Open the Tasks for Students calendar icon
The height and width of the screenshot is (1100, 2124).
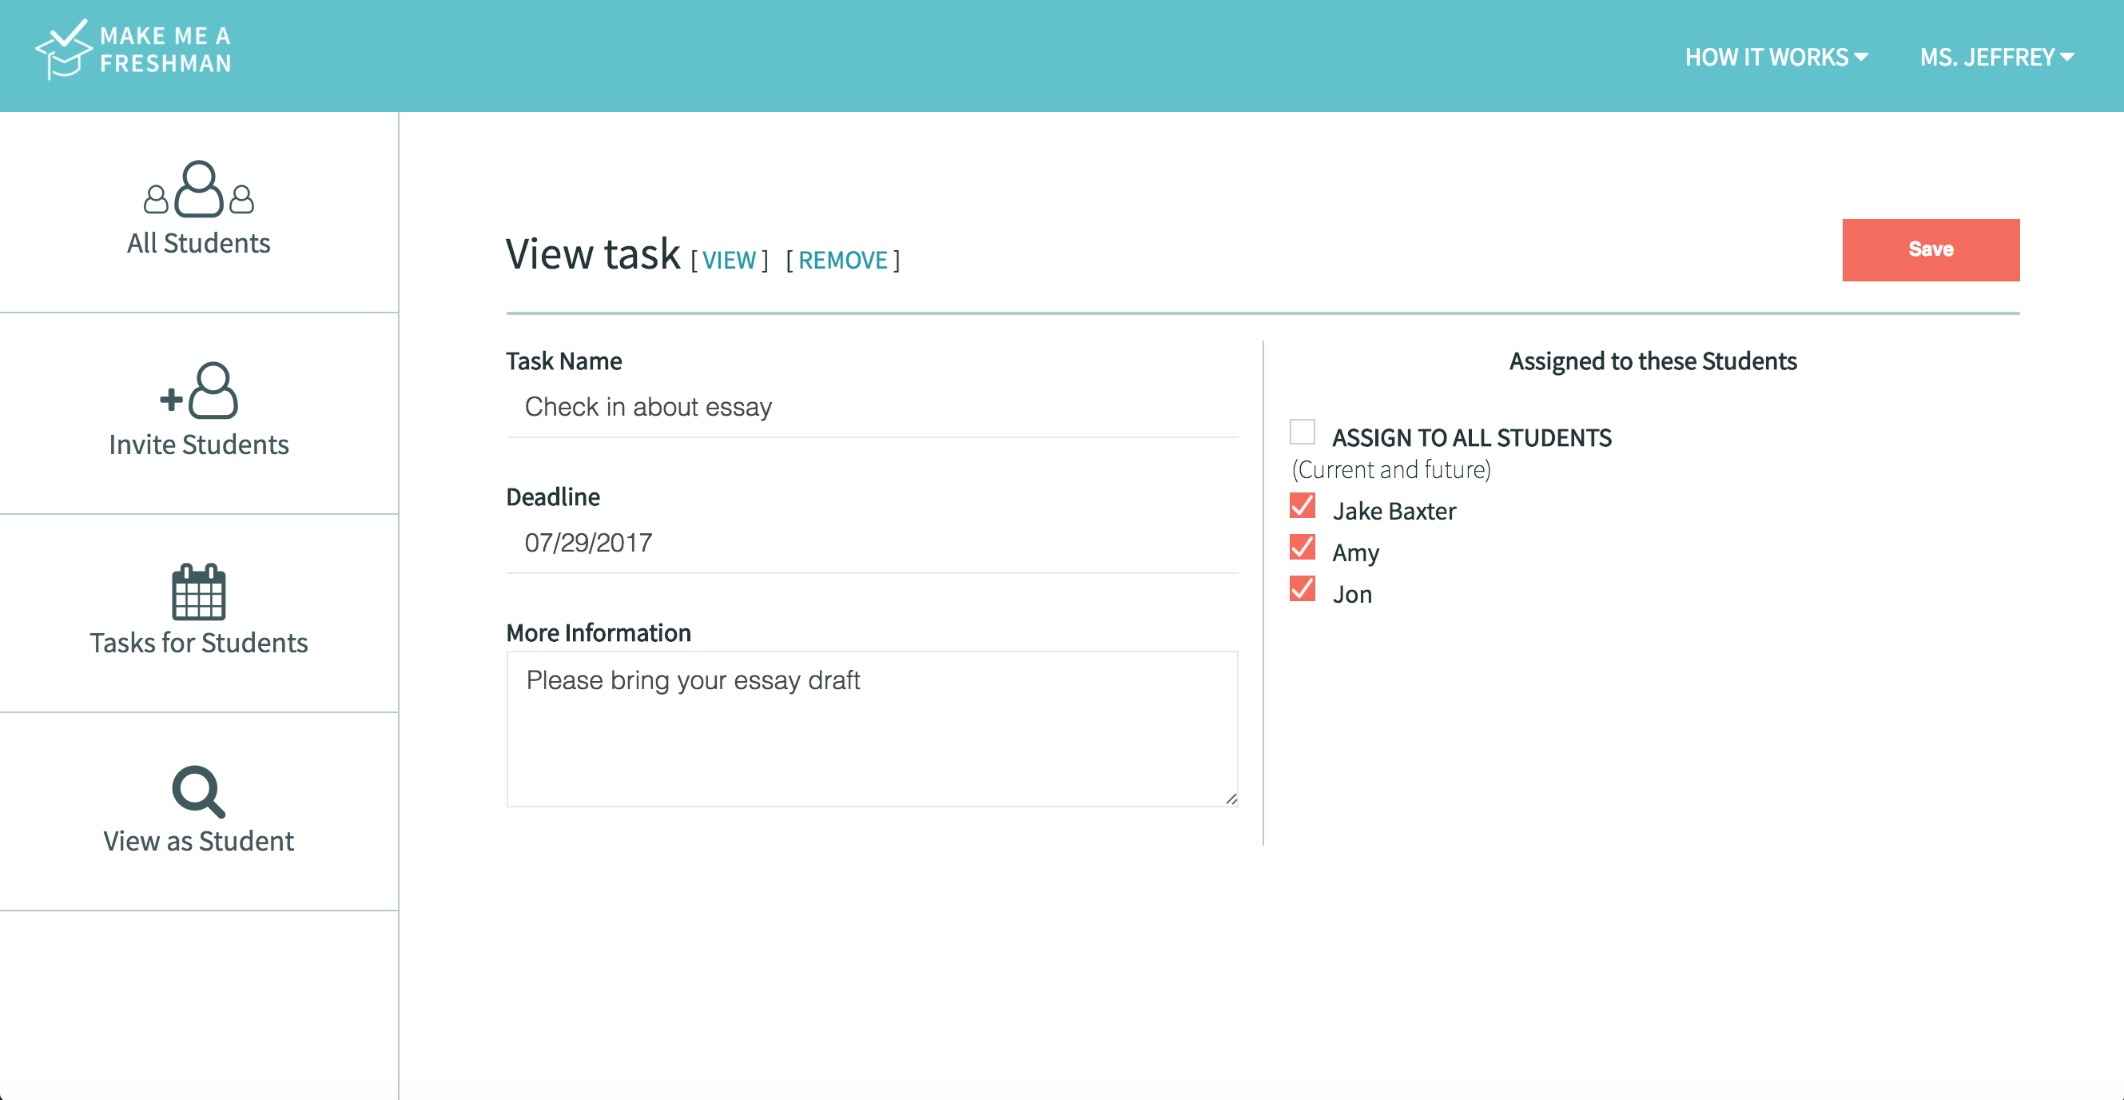(199, 592)
